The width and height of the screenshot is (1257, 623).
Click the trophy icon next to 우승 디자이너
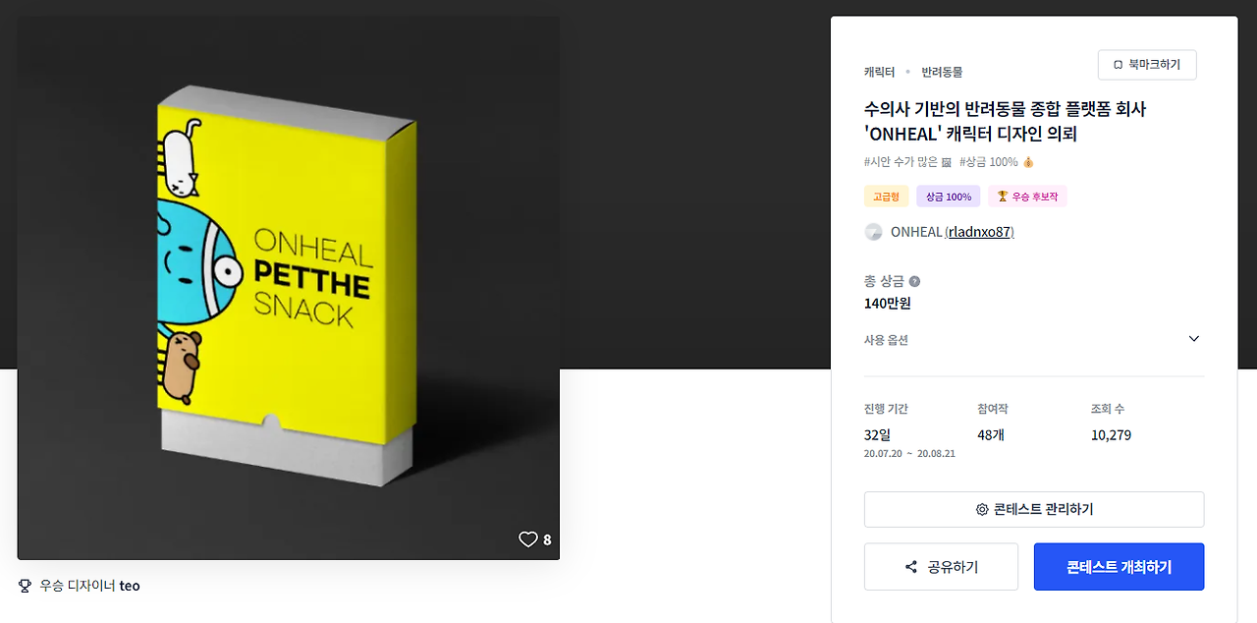click(26, 586)
